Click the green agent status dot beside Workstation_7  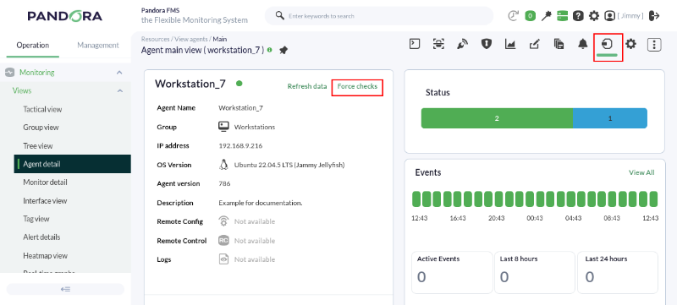(x=239, y=83)
